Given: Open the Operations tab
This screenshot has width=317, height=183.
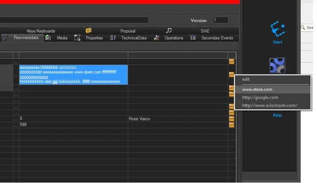Looking at the screenshot, I should coord(174,38).
